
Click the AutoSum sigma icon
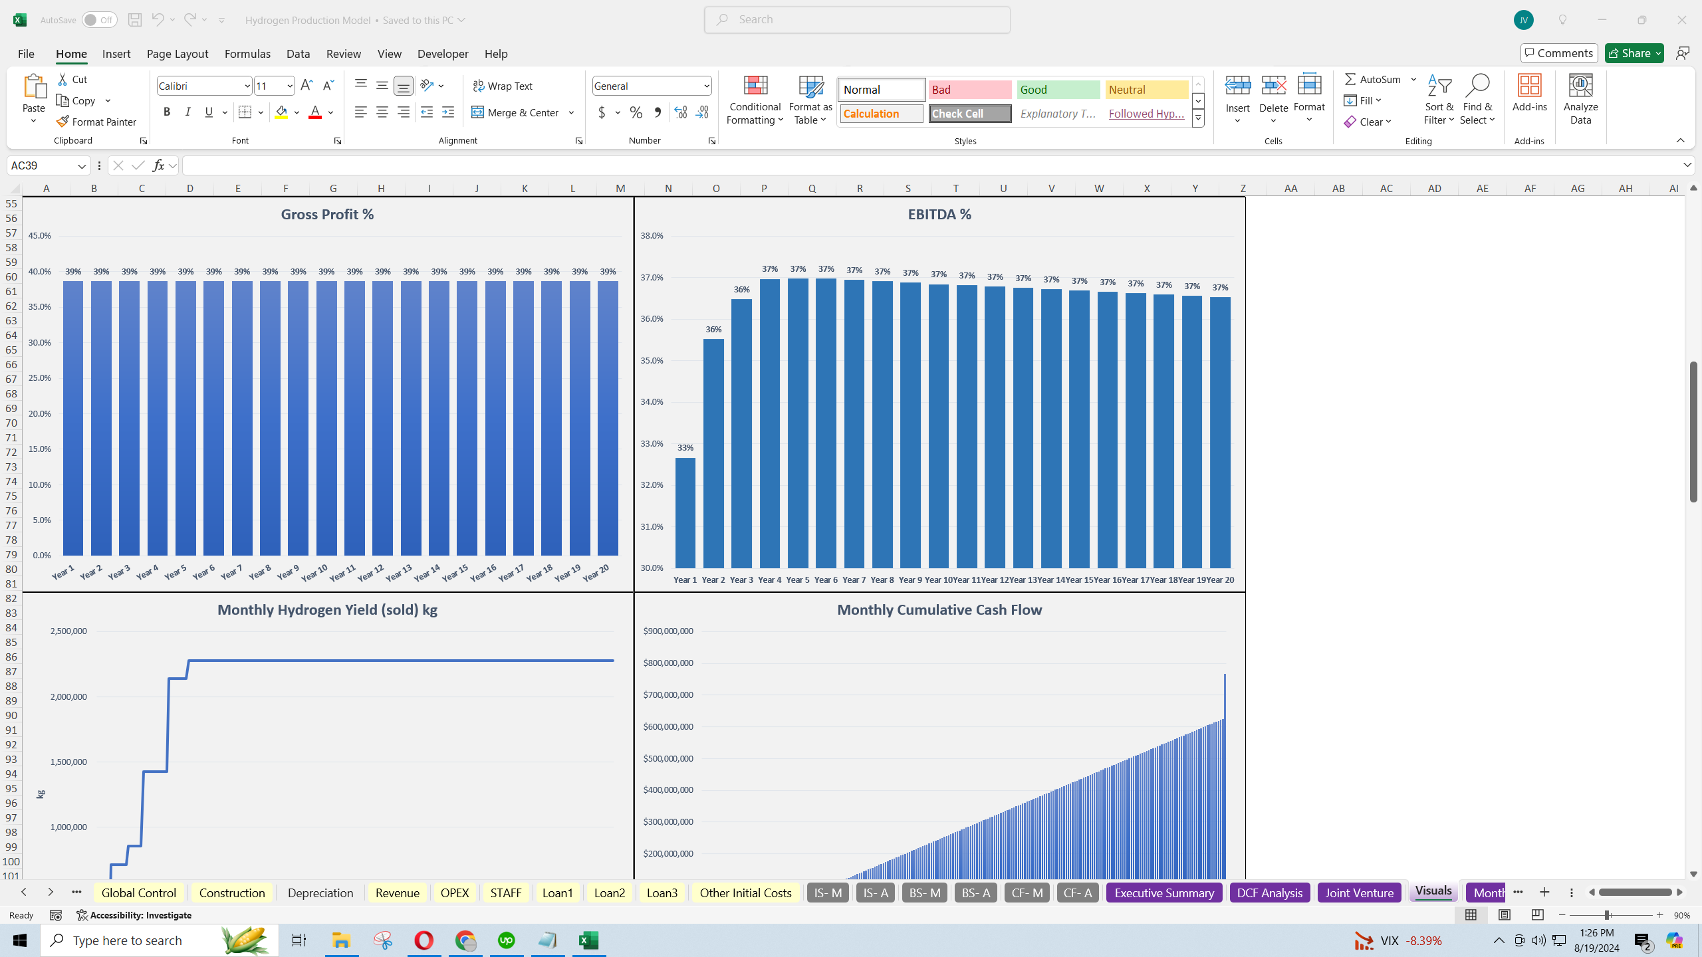tap(1350, 79)
